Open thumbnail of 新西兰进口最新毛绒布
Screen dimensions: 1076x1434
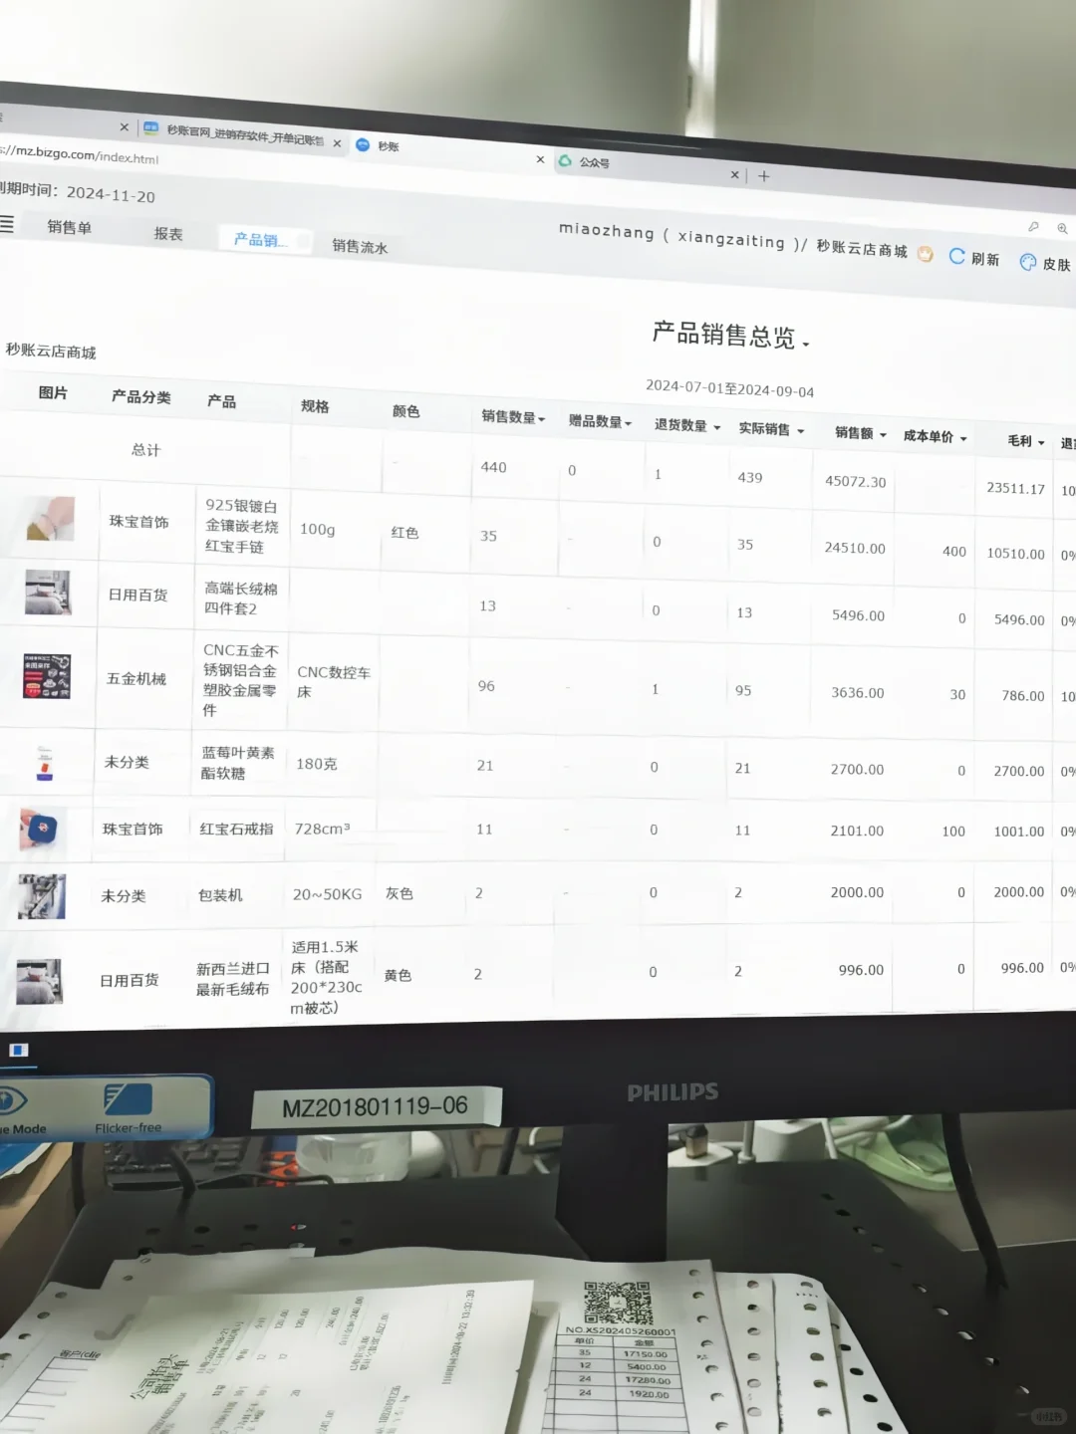click(x=39, y=981)
